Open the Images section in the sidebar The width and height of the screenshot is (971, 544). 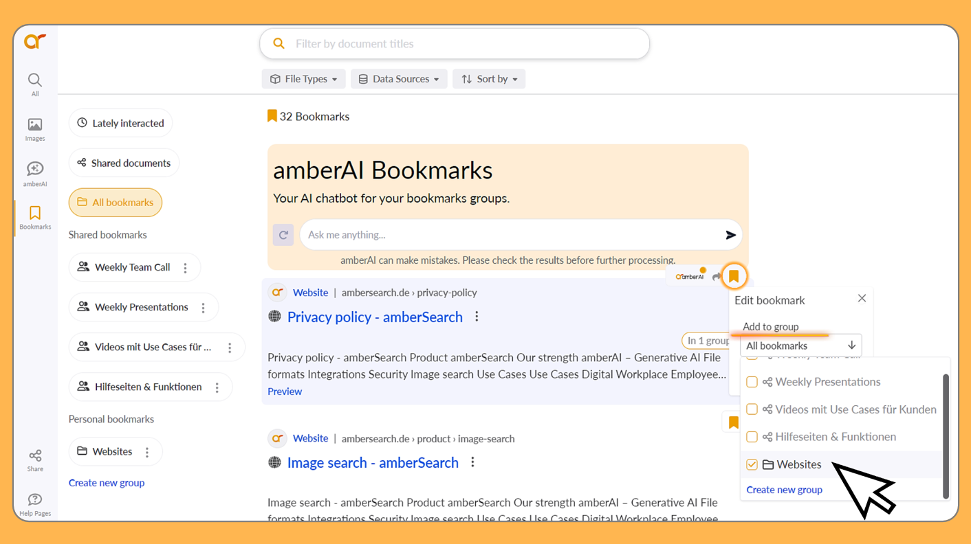click(x=35, y=129)
